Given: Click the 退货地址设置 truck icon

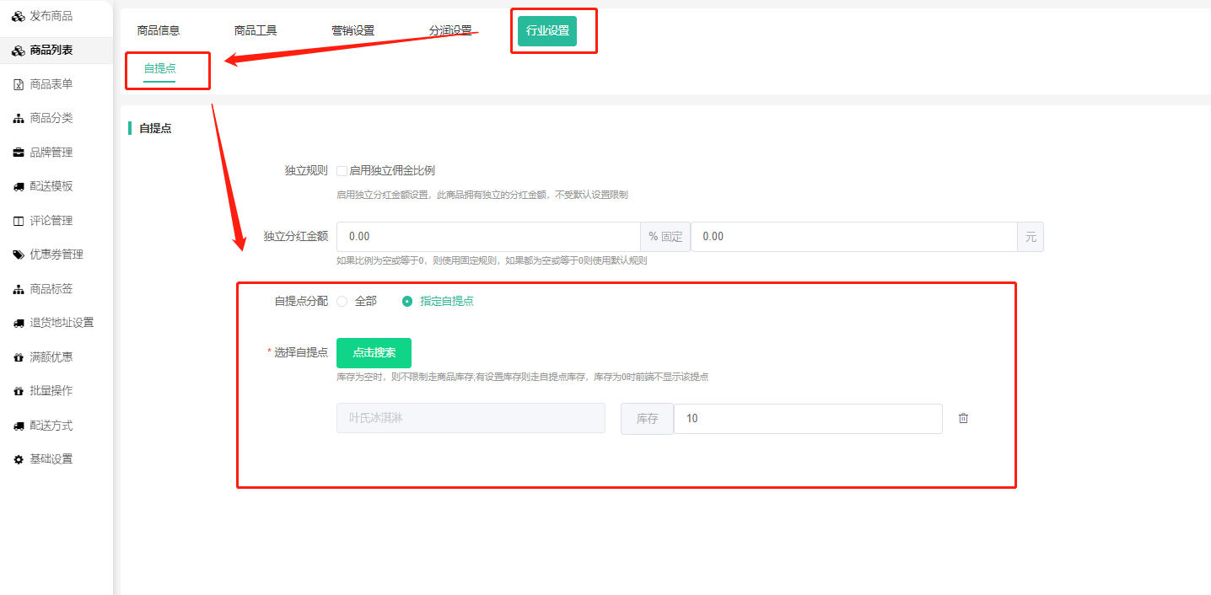Looking at the screenshot, I should pyautogui.click(x=18, y=323).
